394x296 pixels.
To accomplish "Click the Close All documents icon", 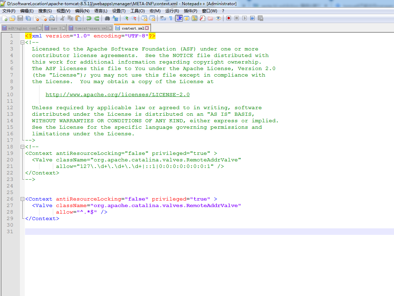I will pos(44,18).
